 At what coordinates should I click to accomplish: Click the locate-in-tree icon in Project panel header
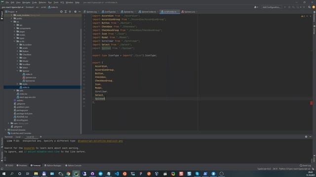(61, 12)
